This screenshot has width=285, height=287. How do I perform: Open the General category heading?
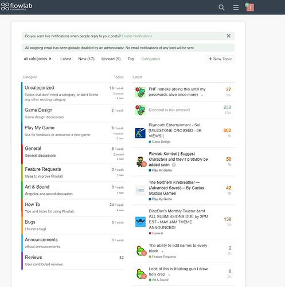point(33,149)
